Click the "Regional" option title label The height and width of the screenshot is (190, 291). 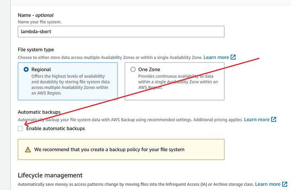[41, 69]
